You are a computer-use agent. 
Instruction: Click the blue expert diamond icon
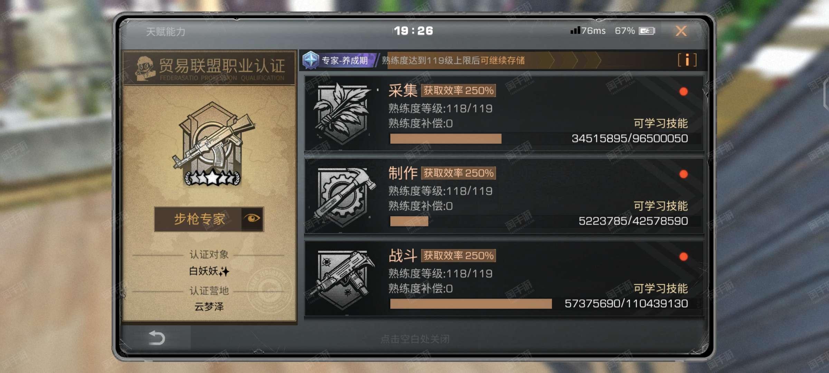(311, 60)
